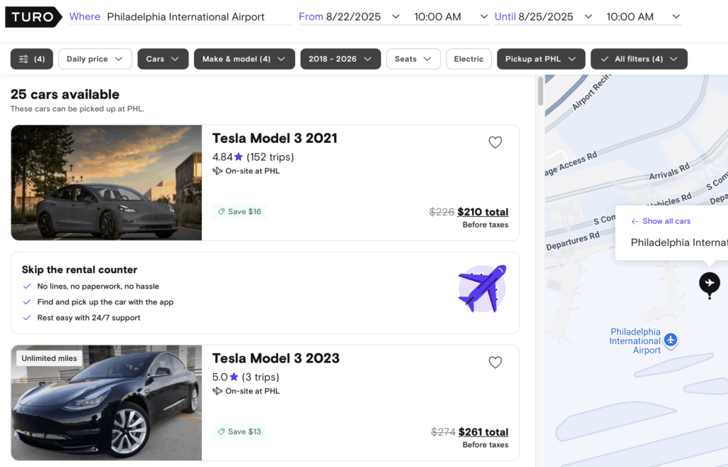Open the Make & model (4) dropdown

(245, 59)
